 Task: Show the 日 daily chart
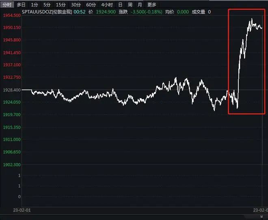pyautogui.click(x=120, y=5)
